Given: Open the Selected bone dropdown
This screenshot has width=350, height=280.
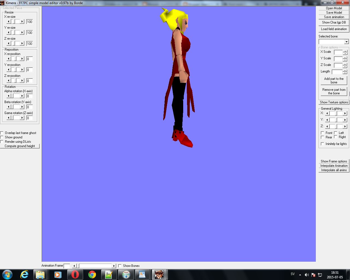Looking at the screenshot, I should pos(346,42).
